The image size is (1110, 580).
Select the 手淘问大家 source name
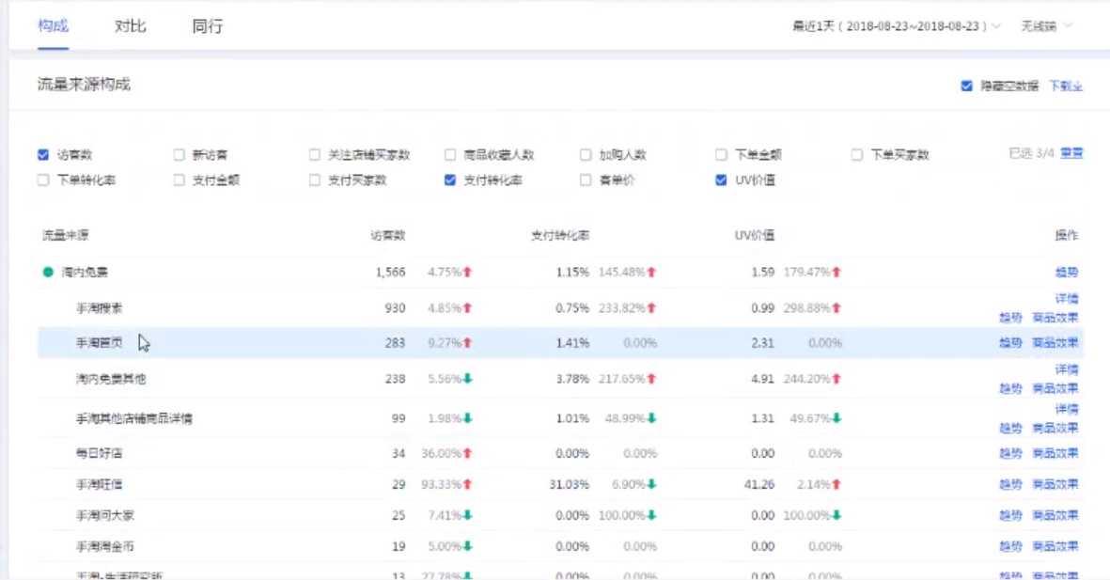click(x=105, y=515)
